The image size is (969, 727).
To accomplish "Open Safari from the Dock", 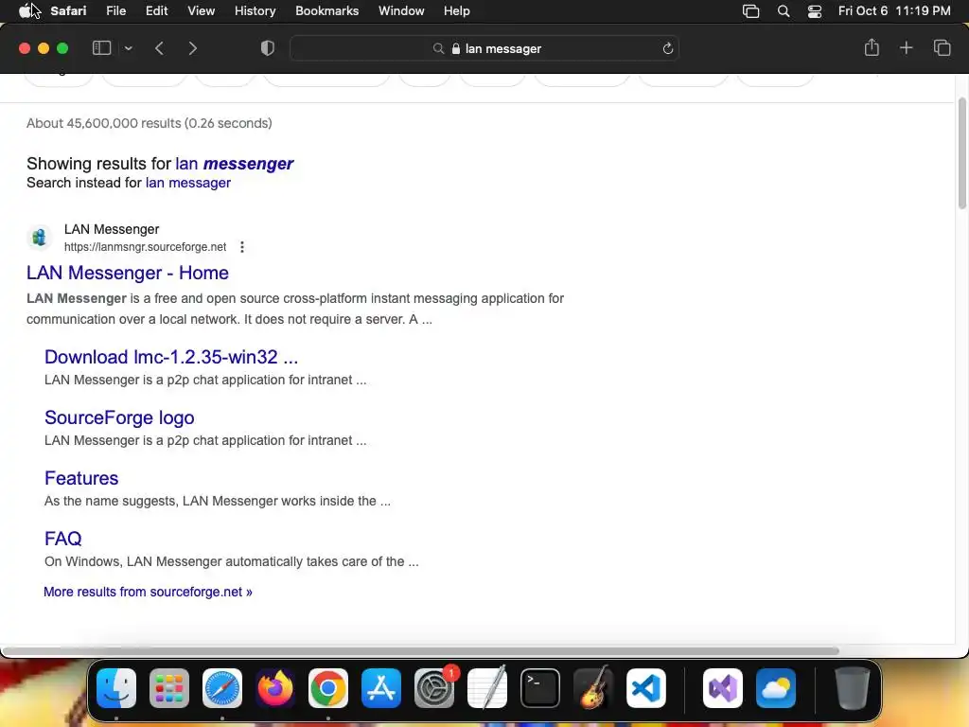I will click(x=222, y=688).
